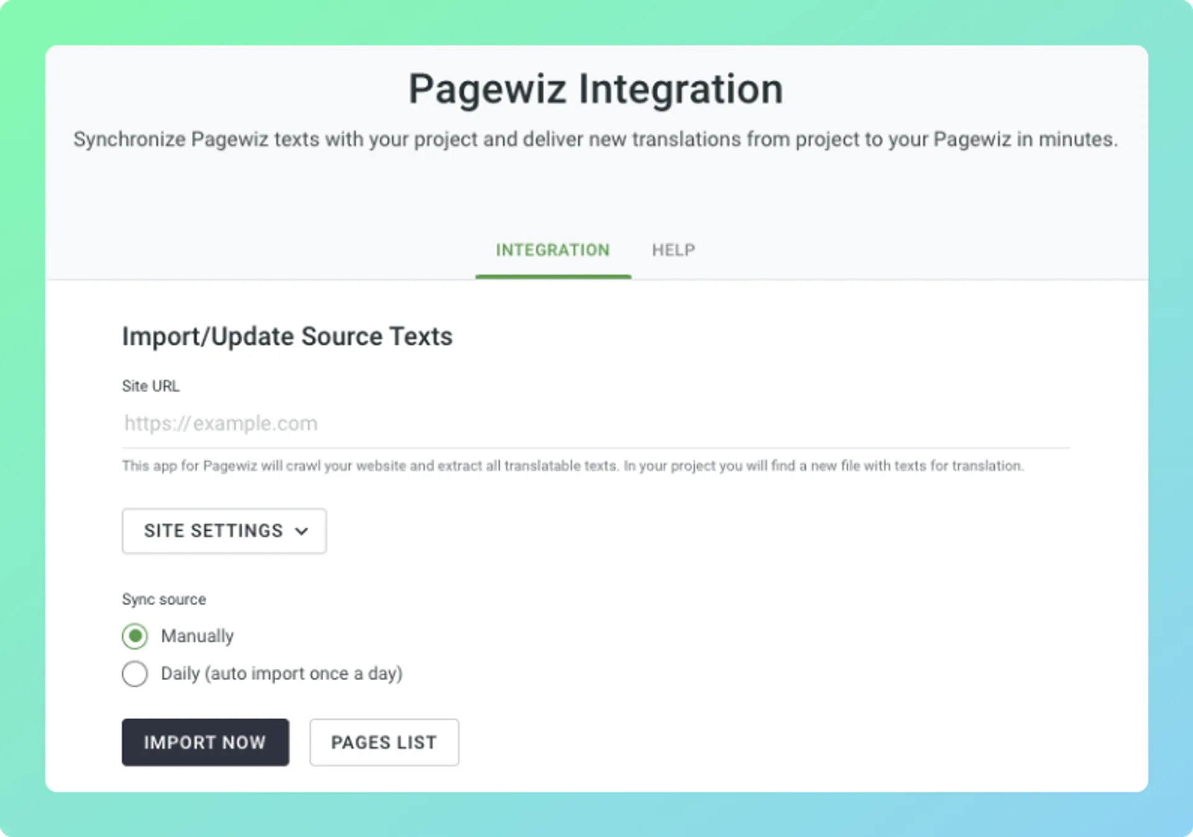1193x837 pixels.
Task: Select the Manually radio button
Action: pos(135,636)
